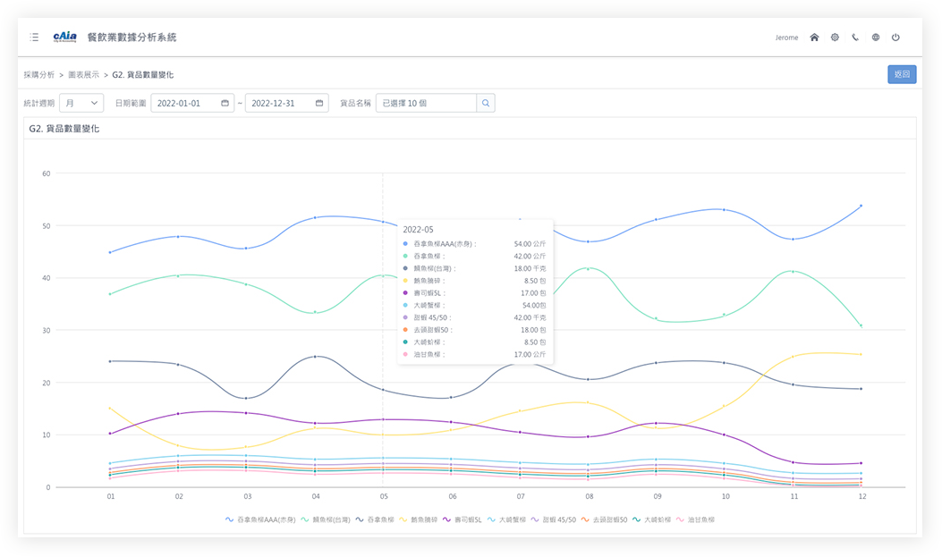Toggle 吞拿魚柳 dark-blue series in legend

pyautogui.click(x=374, y=519)
